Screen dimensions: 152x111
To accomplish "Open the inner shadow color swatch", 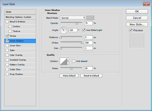I will [90, 18].
